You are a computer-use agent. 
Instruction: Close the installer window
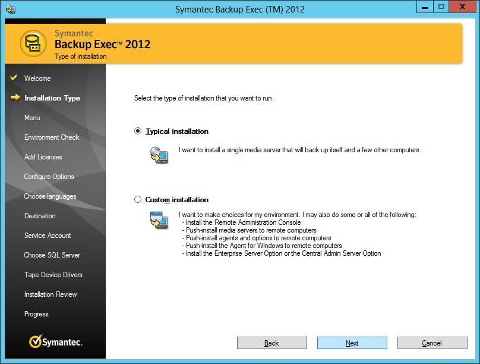(462, 7)
